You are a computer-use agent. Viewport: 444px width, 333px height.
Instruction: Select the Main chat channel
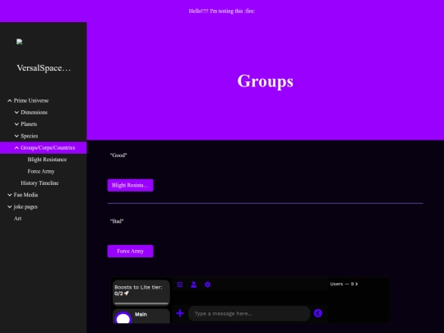tap(141, 316)
